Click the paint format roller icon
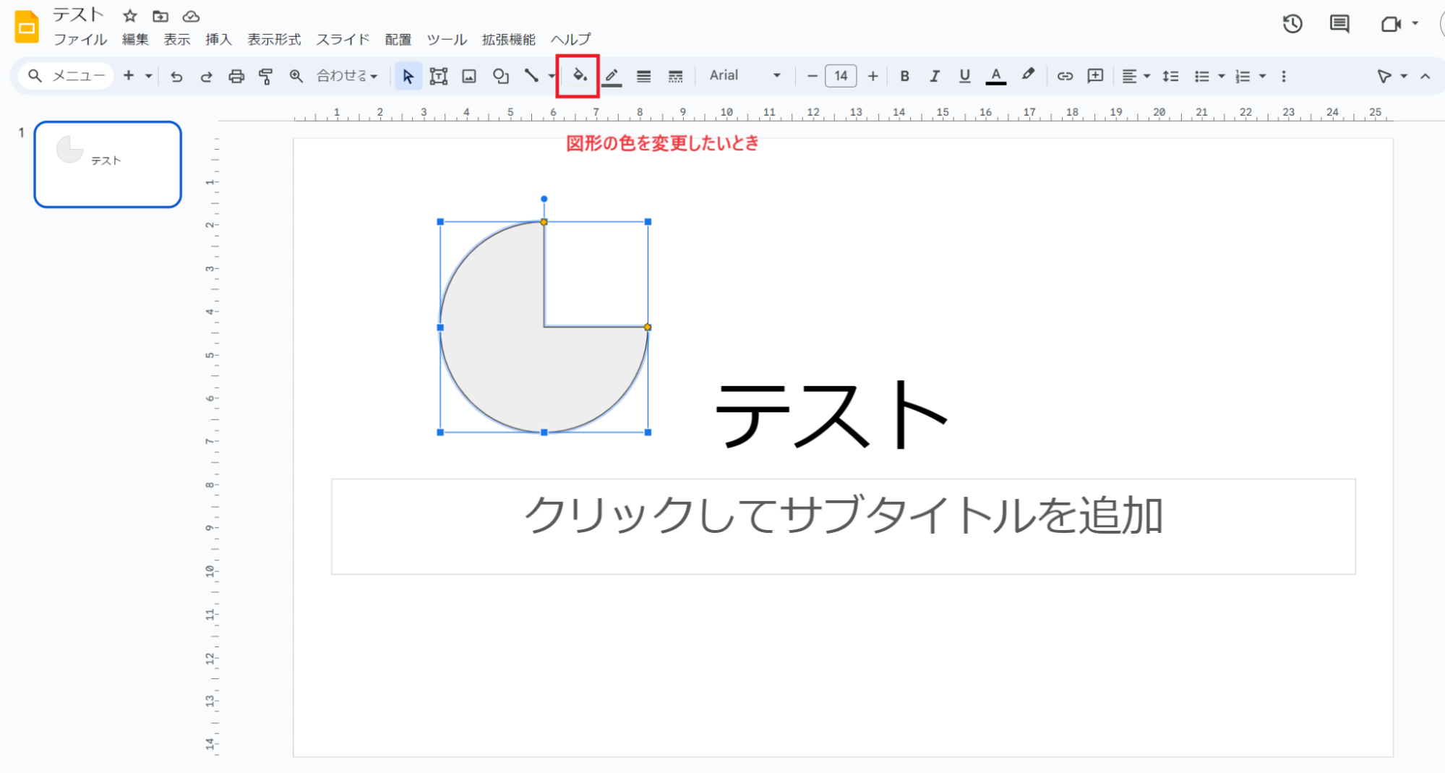This screenshot has height=773, width=1445. pyautogui.click(x=266, y=76)
